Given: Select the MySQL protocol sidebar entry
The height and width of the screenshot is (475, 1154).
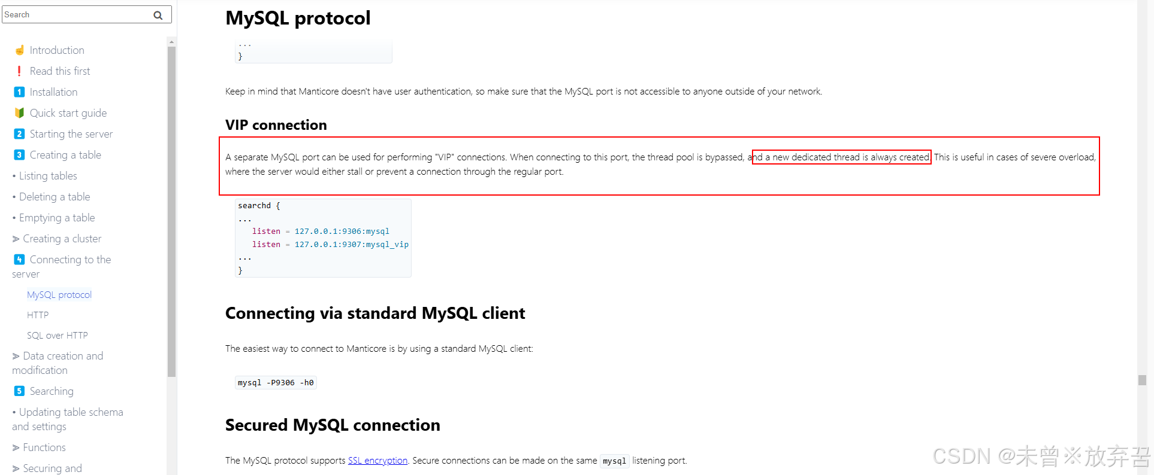Looking at the screenshot, I should [x=59, y=295].
